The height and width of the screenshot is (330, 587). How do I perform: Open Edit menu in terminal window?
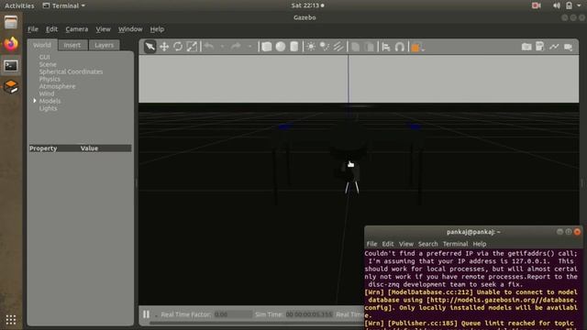tap(388, 244)
